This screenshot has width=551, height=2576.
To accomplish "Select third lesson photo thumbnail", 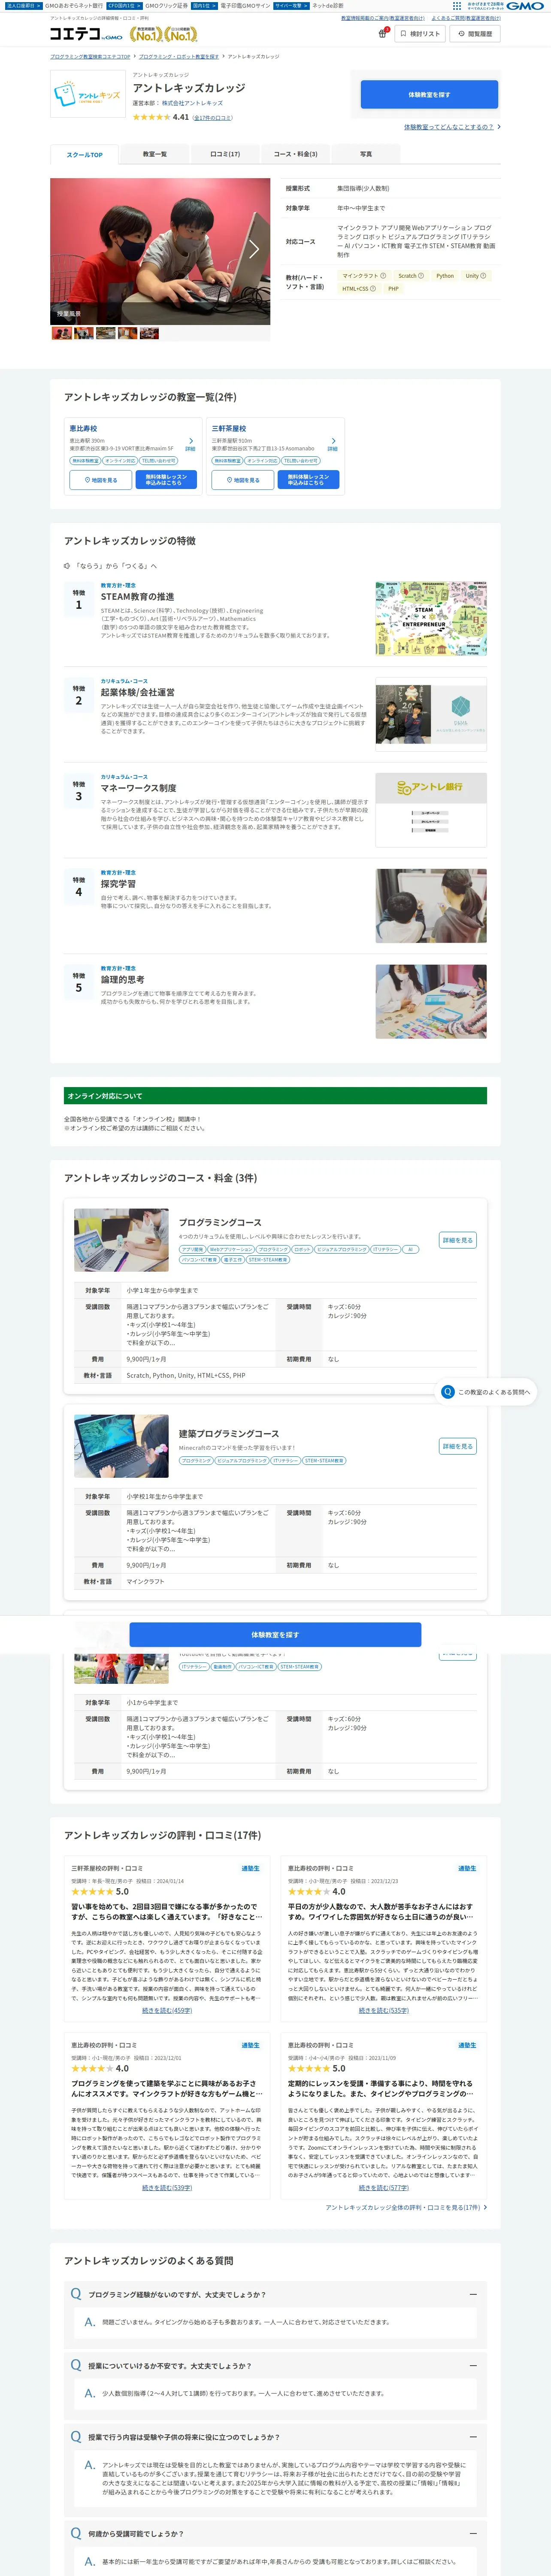I will point(105,333).
